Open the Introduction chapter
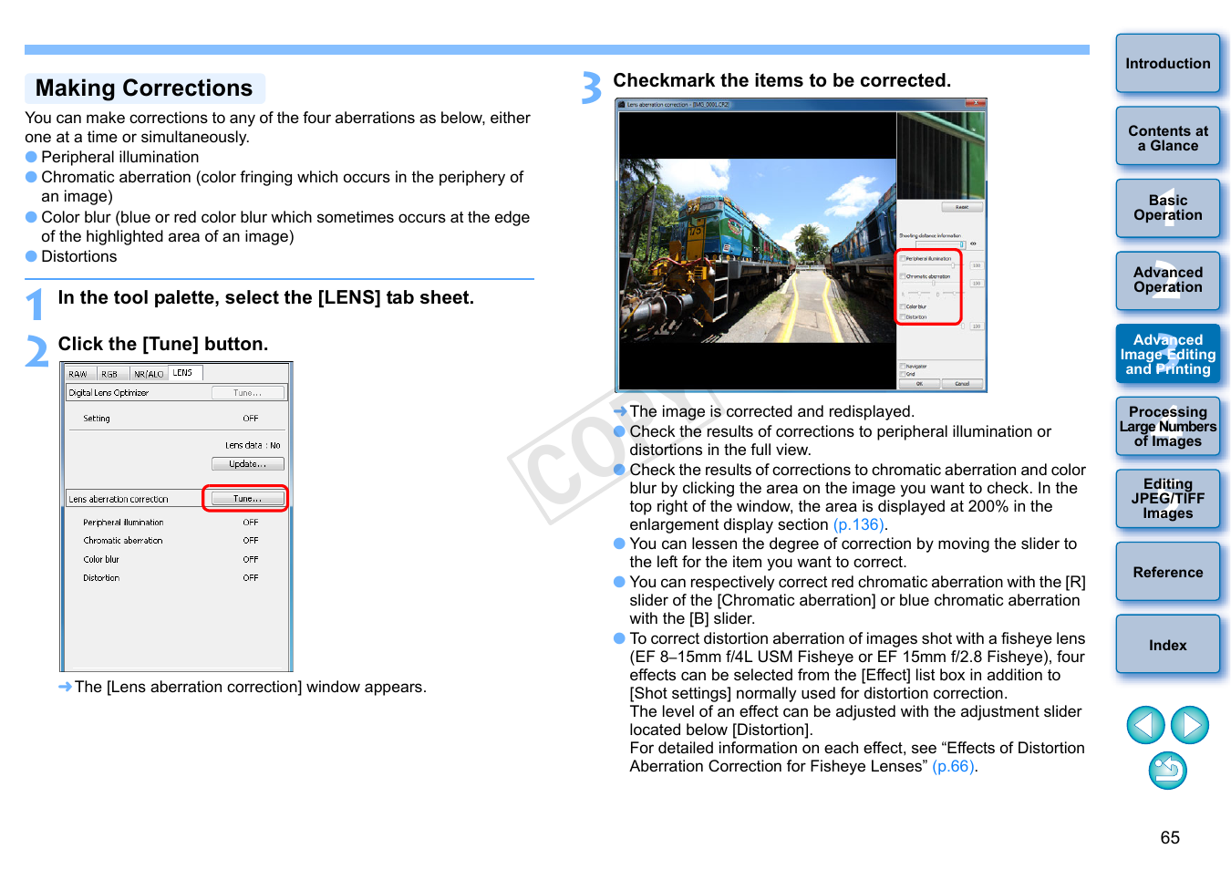 [1168, 64]
